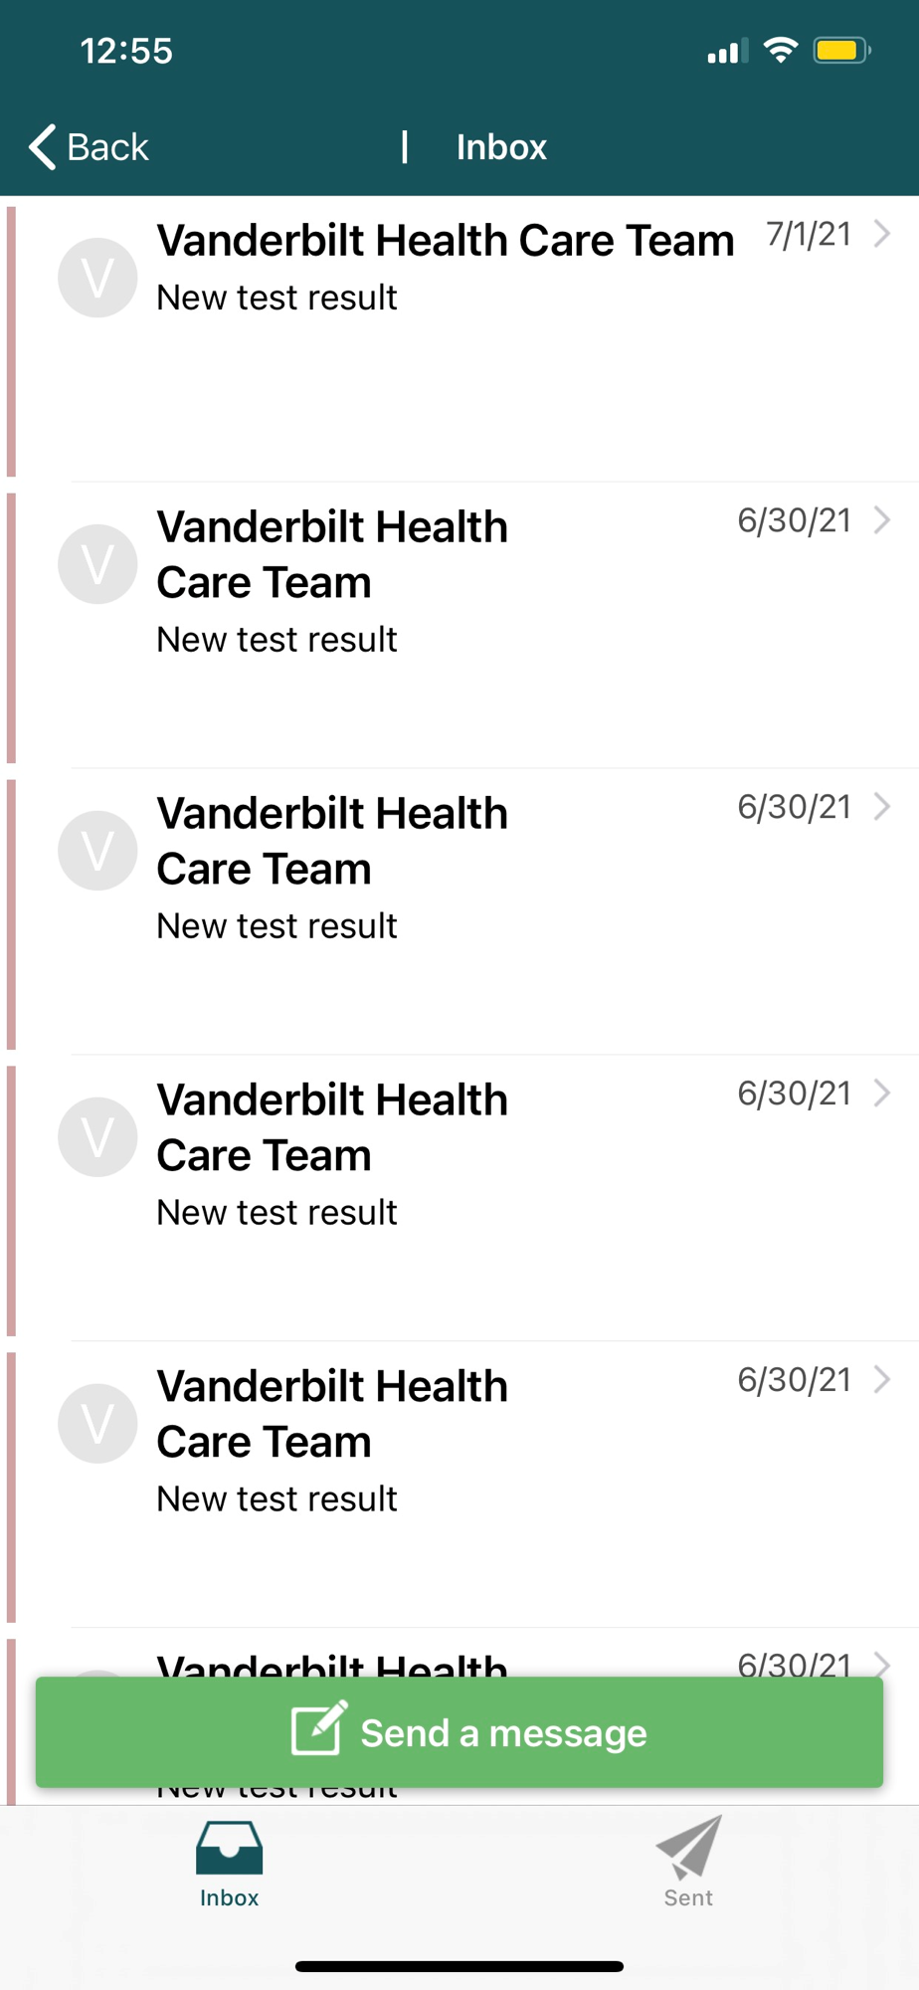The image size is (919, 1990).
Task: Switch to the Sent tab label
Action: click(688, 1897)
